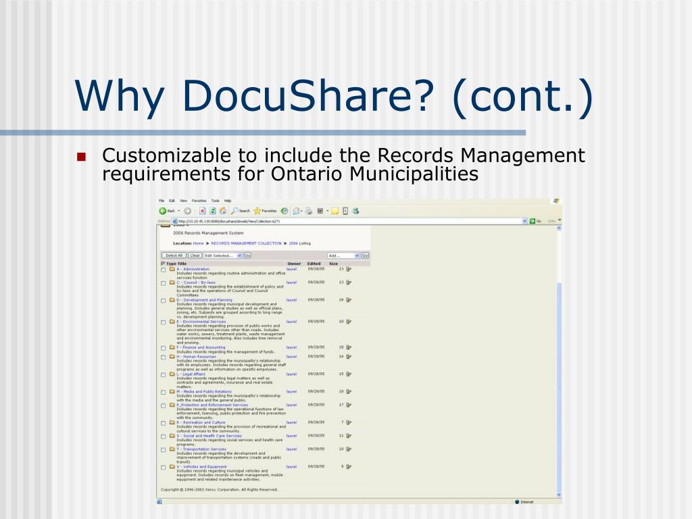Image resolution: width=692 pixels, height=519 pixels.
Task: Click properties icon in the D - Development and Planning row
Action: pyautogui.click(x=349, y=299)
